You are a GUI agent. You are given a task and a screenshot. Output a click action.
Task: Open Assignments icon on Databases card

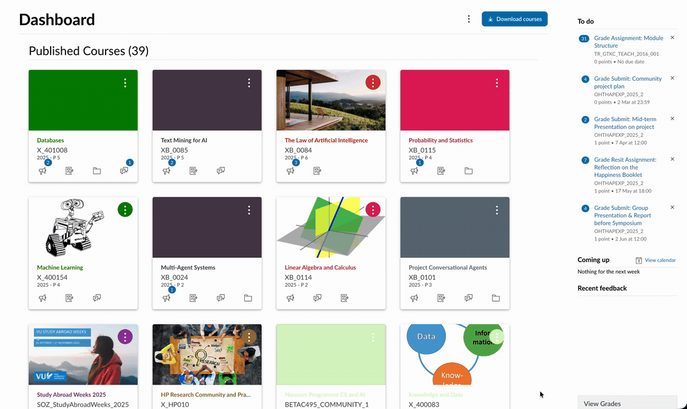point(69,171)
